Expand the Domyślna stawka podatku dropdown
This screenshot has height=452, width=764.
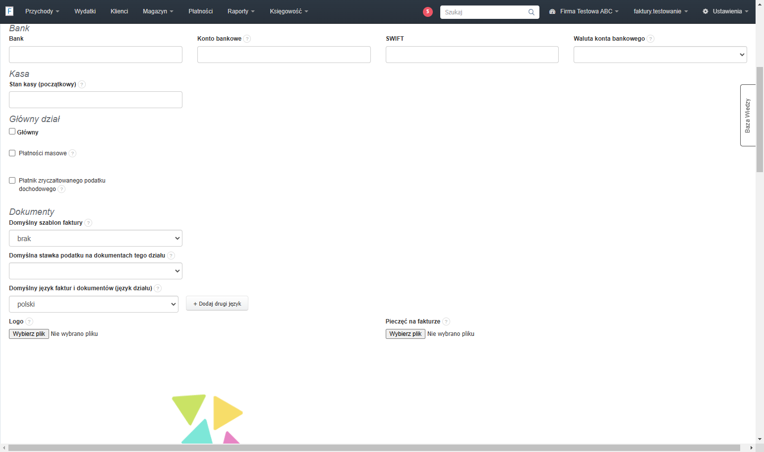click(x=96, y=271)
